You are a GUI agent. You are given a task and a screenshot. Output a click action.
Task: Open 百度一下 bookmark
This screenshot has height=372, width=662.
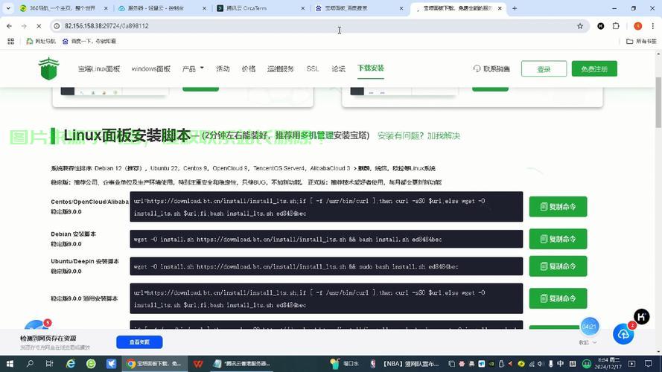tap(89, 42)
